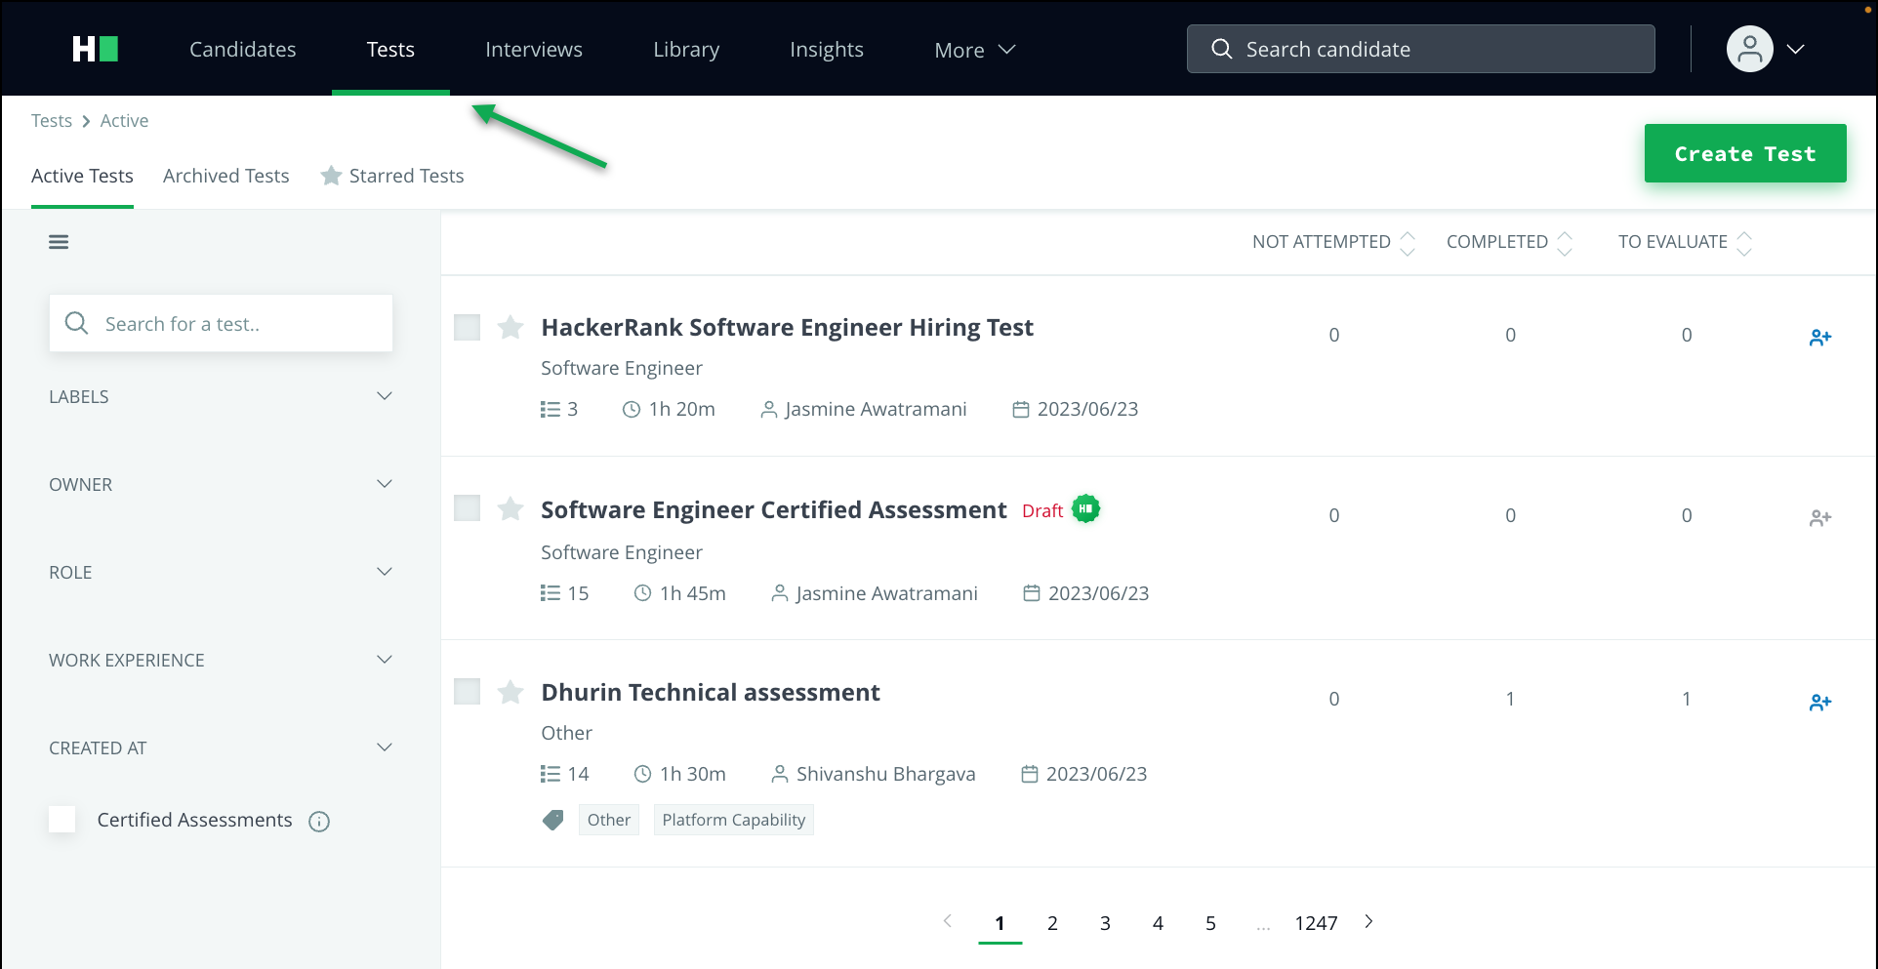Sort by To Evaluate column arrows

pyautogui.click(x=1744, y=243)
